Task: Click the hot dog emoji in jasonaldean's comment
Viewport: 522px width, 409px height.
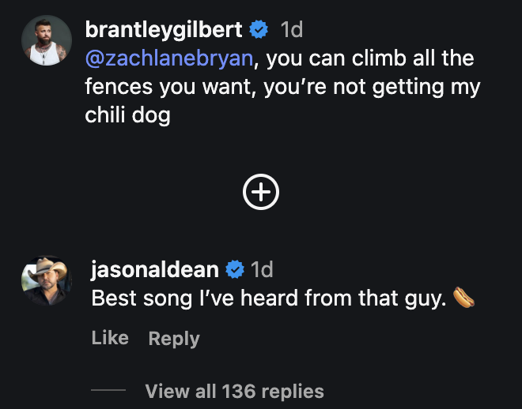Action: tap(464, 298)
